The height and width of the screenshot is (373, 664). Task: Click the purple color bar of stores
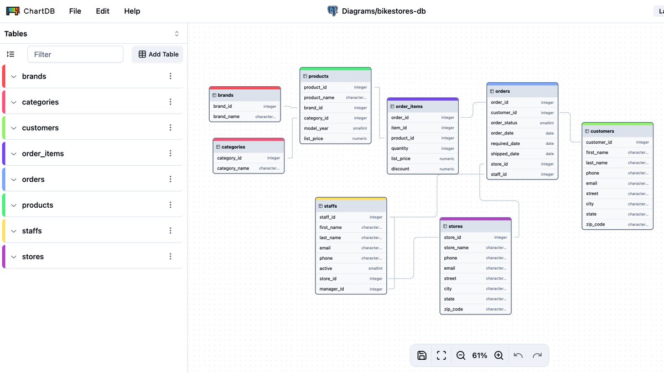[3, 256]
